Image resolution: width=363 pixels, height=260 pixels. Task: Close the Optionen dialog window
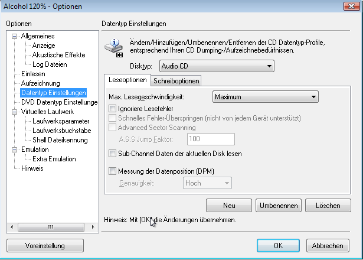pos(351,6)
